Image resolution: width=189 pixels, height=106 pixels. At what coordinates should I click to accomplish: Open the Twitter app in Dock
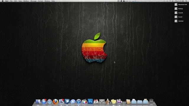point(67,101)
